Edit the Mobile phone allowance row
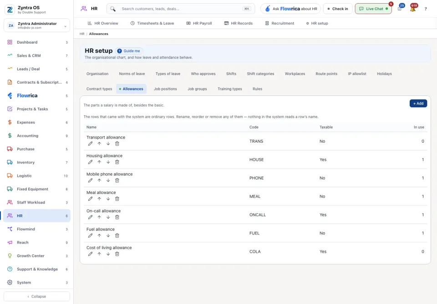Image resolution: width=437 pixels, height=304 pixels. pos(90,180)
